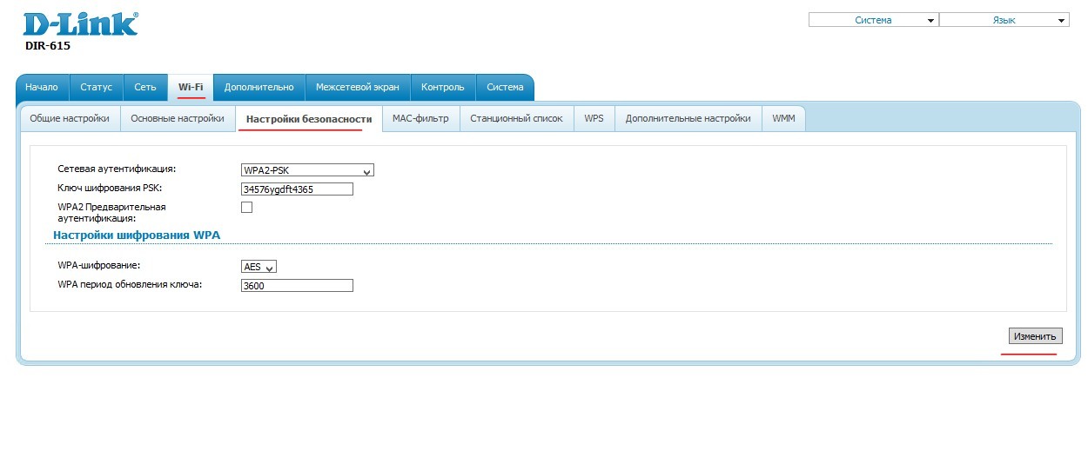Open Общие настройки subtab
The height and width of the screenshot is (464, 1088).
(70, 119)
